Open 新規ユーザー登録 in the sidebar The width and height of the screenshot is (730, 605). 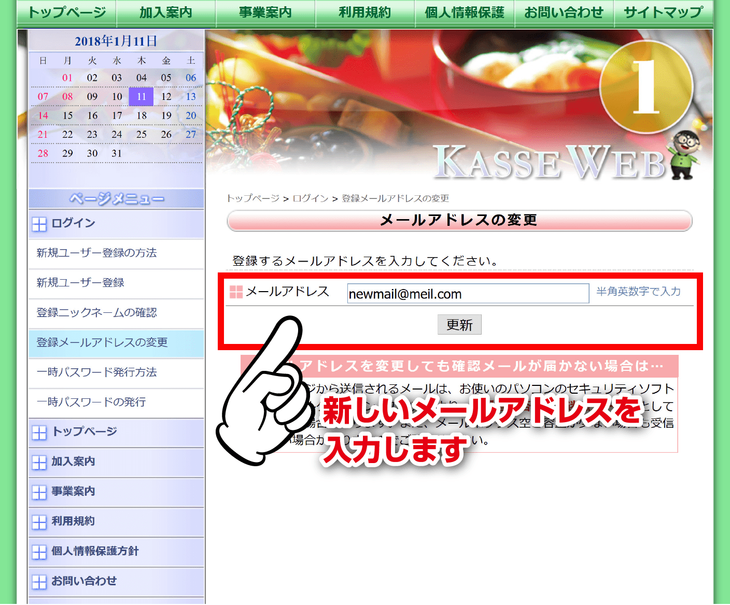116,283
